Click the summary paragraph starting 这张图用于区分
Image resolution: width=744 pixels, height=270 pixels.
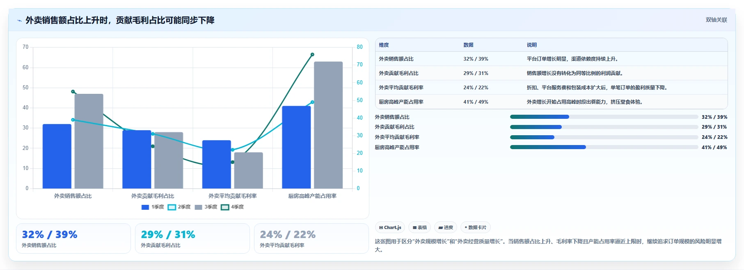tap(548, 245)
